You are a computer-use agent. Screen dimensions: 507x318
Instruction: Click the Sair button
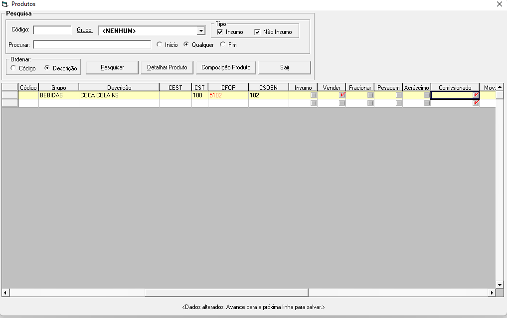[x=285, y=67]
